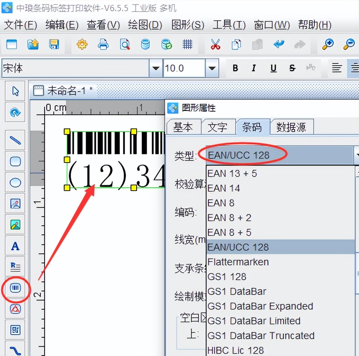Click database refresh icon with green arrow
Screen dimensions: 359x356
point(167,44)
